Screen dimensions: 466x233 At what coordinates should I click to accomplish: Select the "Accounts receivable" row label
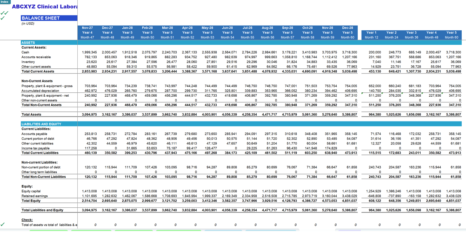36,57
